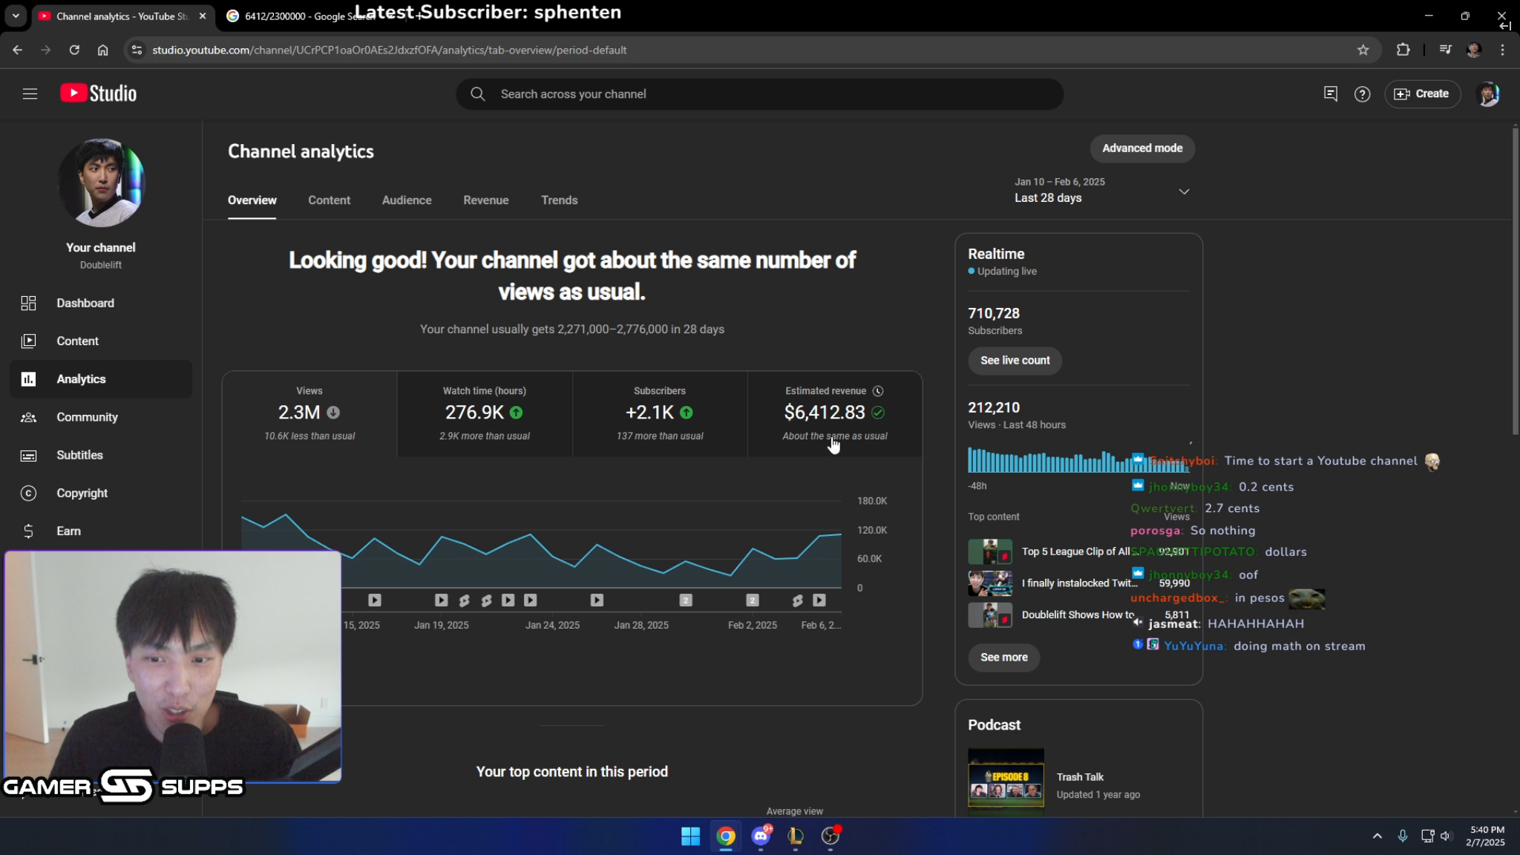Select the Estimated revenue metric card

[834, 413]
